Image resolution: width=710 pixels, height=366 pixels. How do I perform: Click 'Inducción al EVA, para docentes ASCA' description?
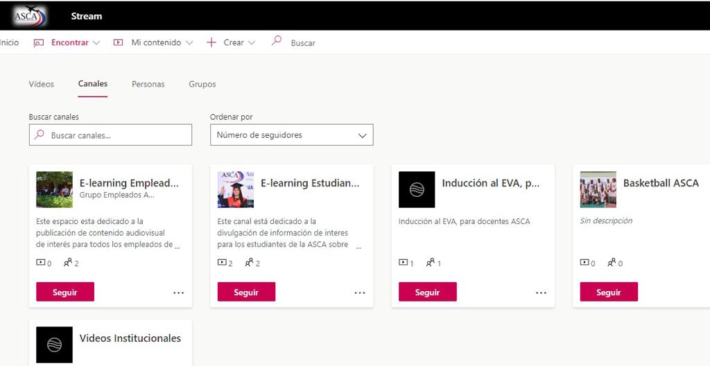click(464, 222)
